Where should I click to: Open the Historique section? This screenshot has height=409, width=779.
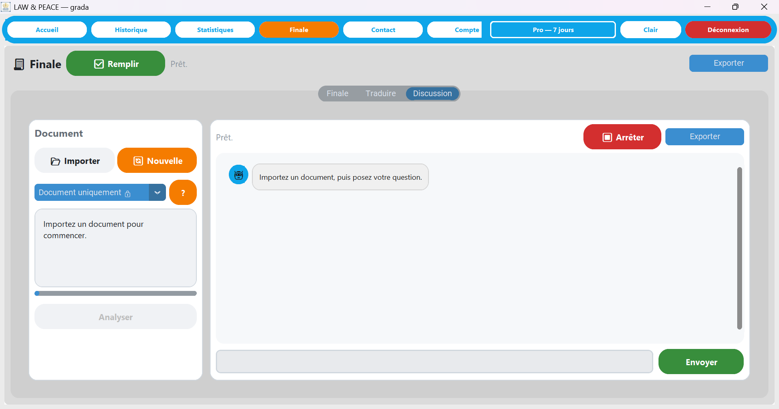pyautogui.click(x=131, y=30)
